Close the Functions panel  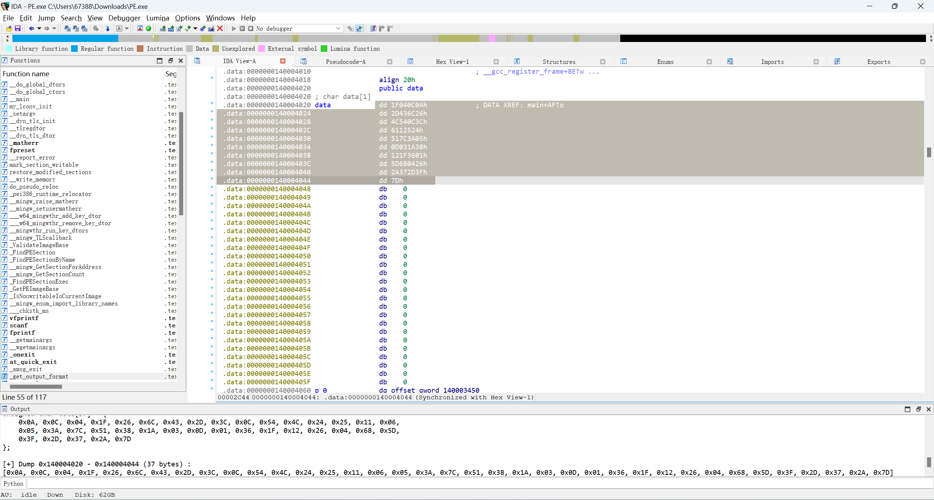181,61
